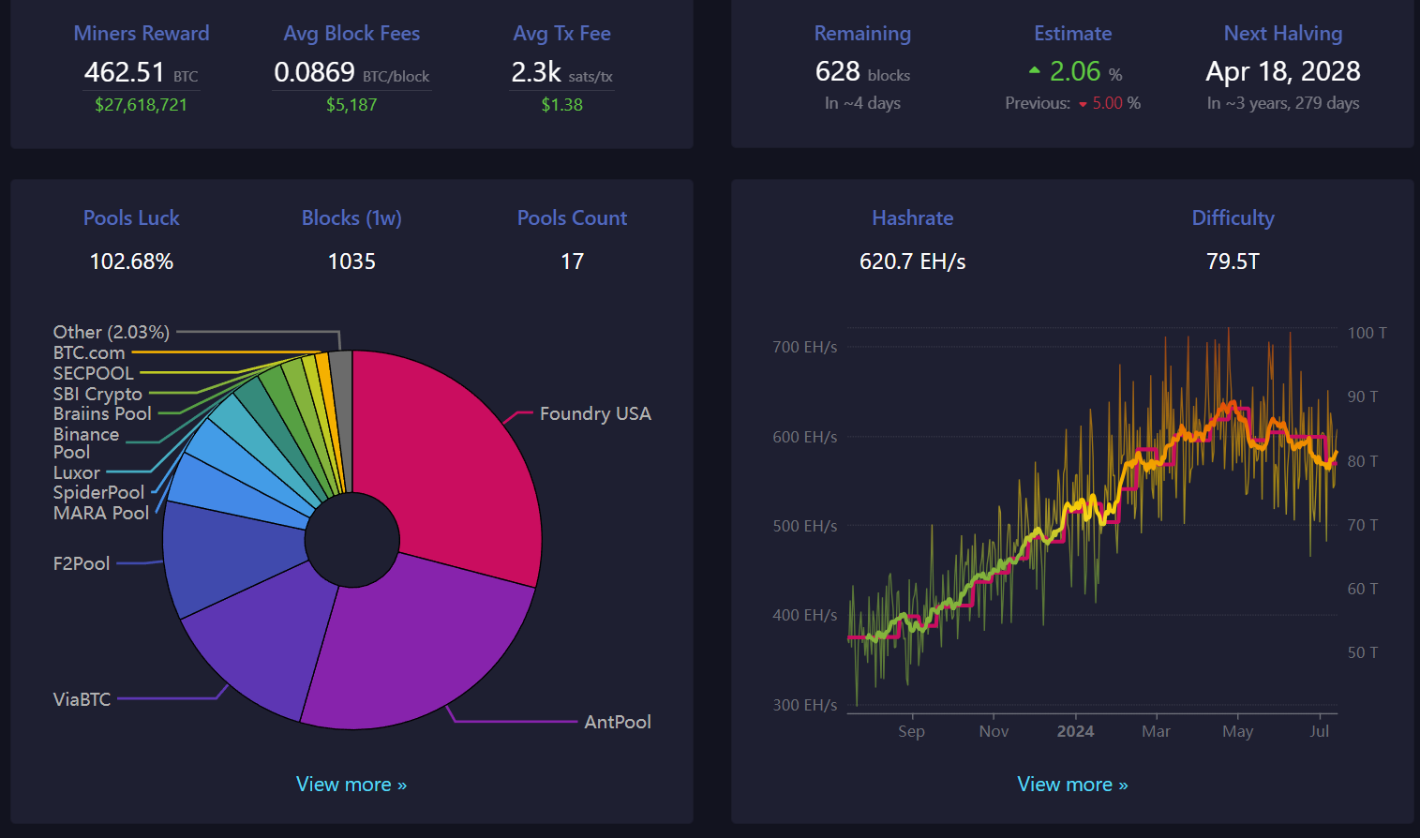The width and height of the screenshot is (1420, 838).
Task: Click the Next Halving title
Action: [x=1283, y=33]
